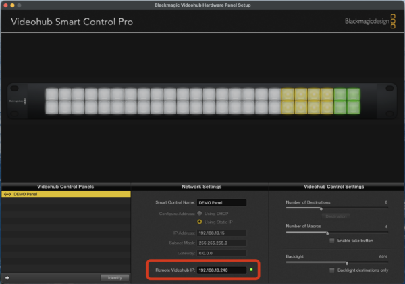Click the Backlight value 60%
The width and height of the screenshot is (405, 284).
pos(383,256)
